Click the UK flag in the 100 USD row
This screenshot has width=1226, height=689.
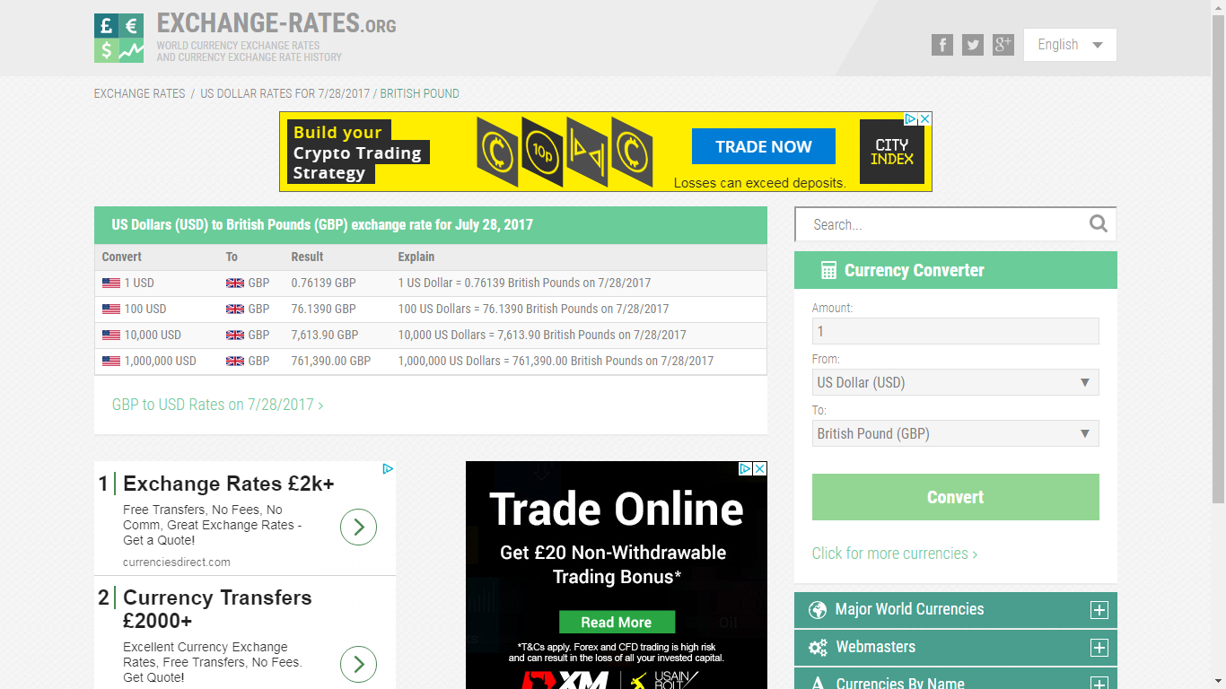pyautogui.click(x=235, y=309)
